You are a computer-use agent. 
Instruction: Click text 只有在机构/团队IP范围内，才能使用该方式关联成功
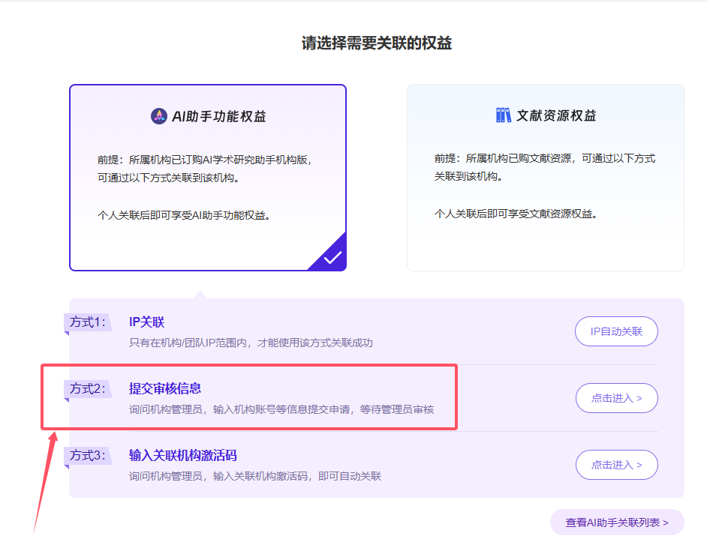[251, 343]
